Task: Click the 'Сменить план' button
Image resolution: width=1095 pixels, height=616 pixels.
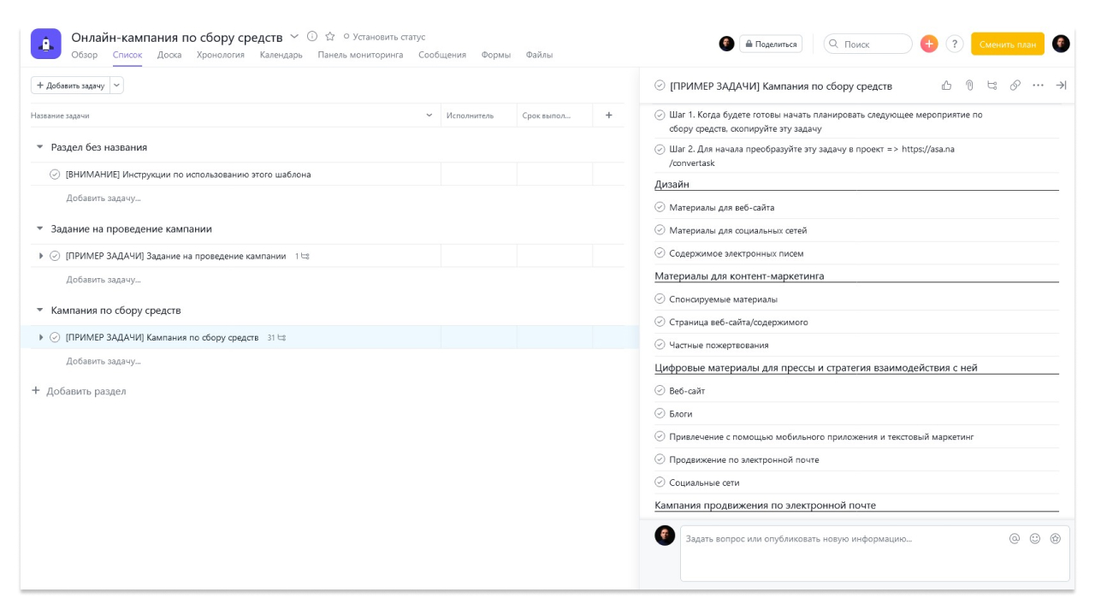Action: click(x=1007, y=44)
